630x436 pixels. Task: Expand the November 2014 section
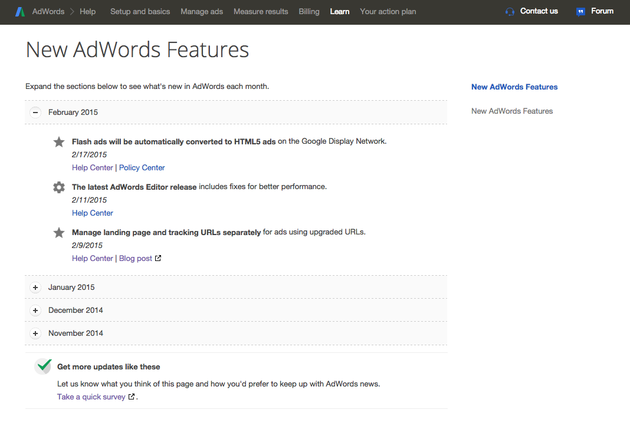point(35,333)
